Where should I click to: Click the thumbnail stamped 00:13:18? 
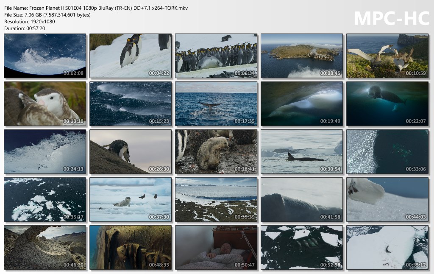click(x=45, y=103)
